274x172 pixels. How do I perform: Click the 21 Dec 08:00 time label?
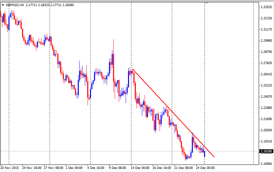pos(183,168)
